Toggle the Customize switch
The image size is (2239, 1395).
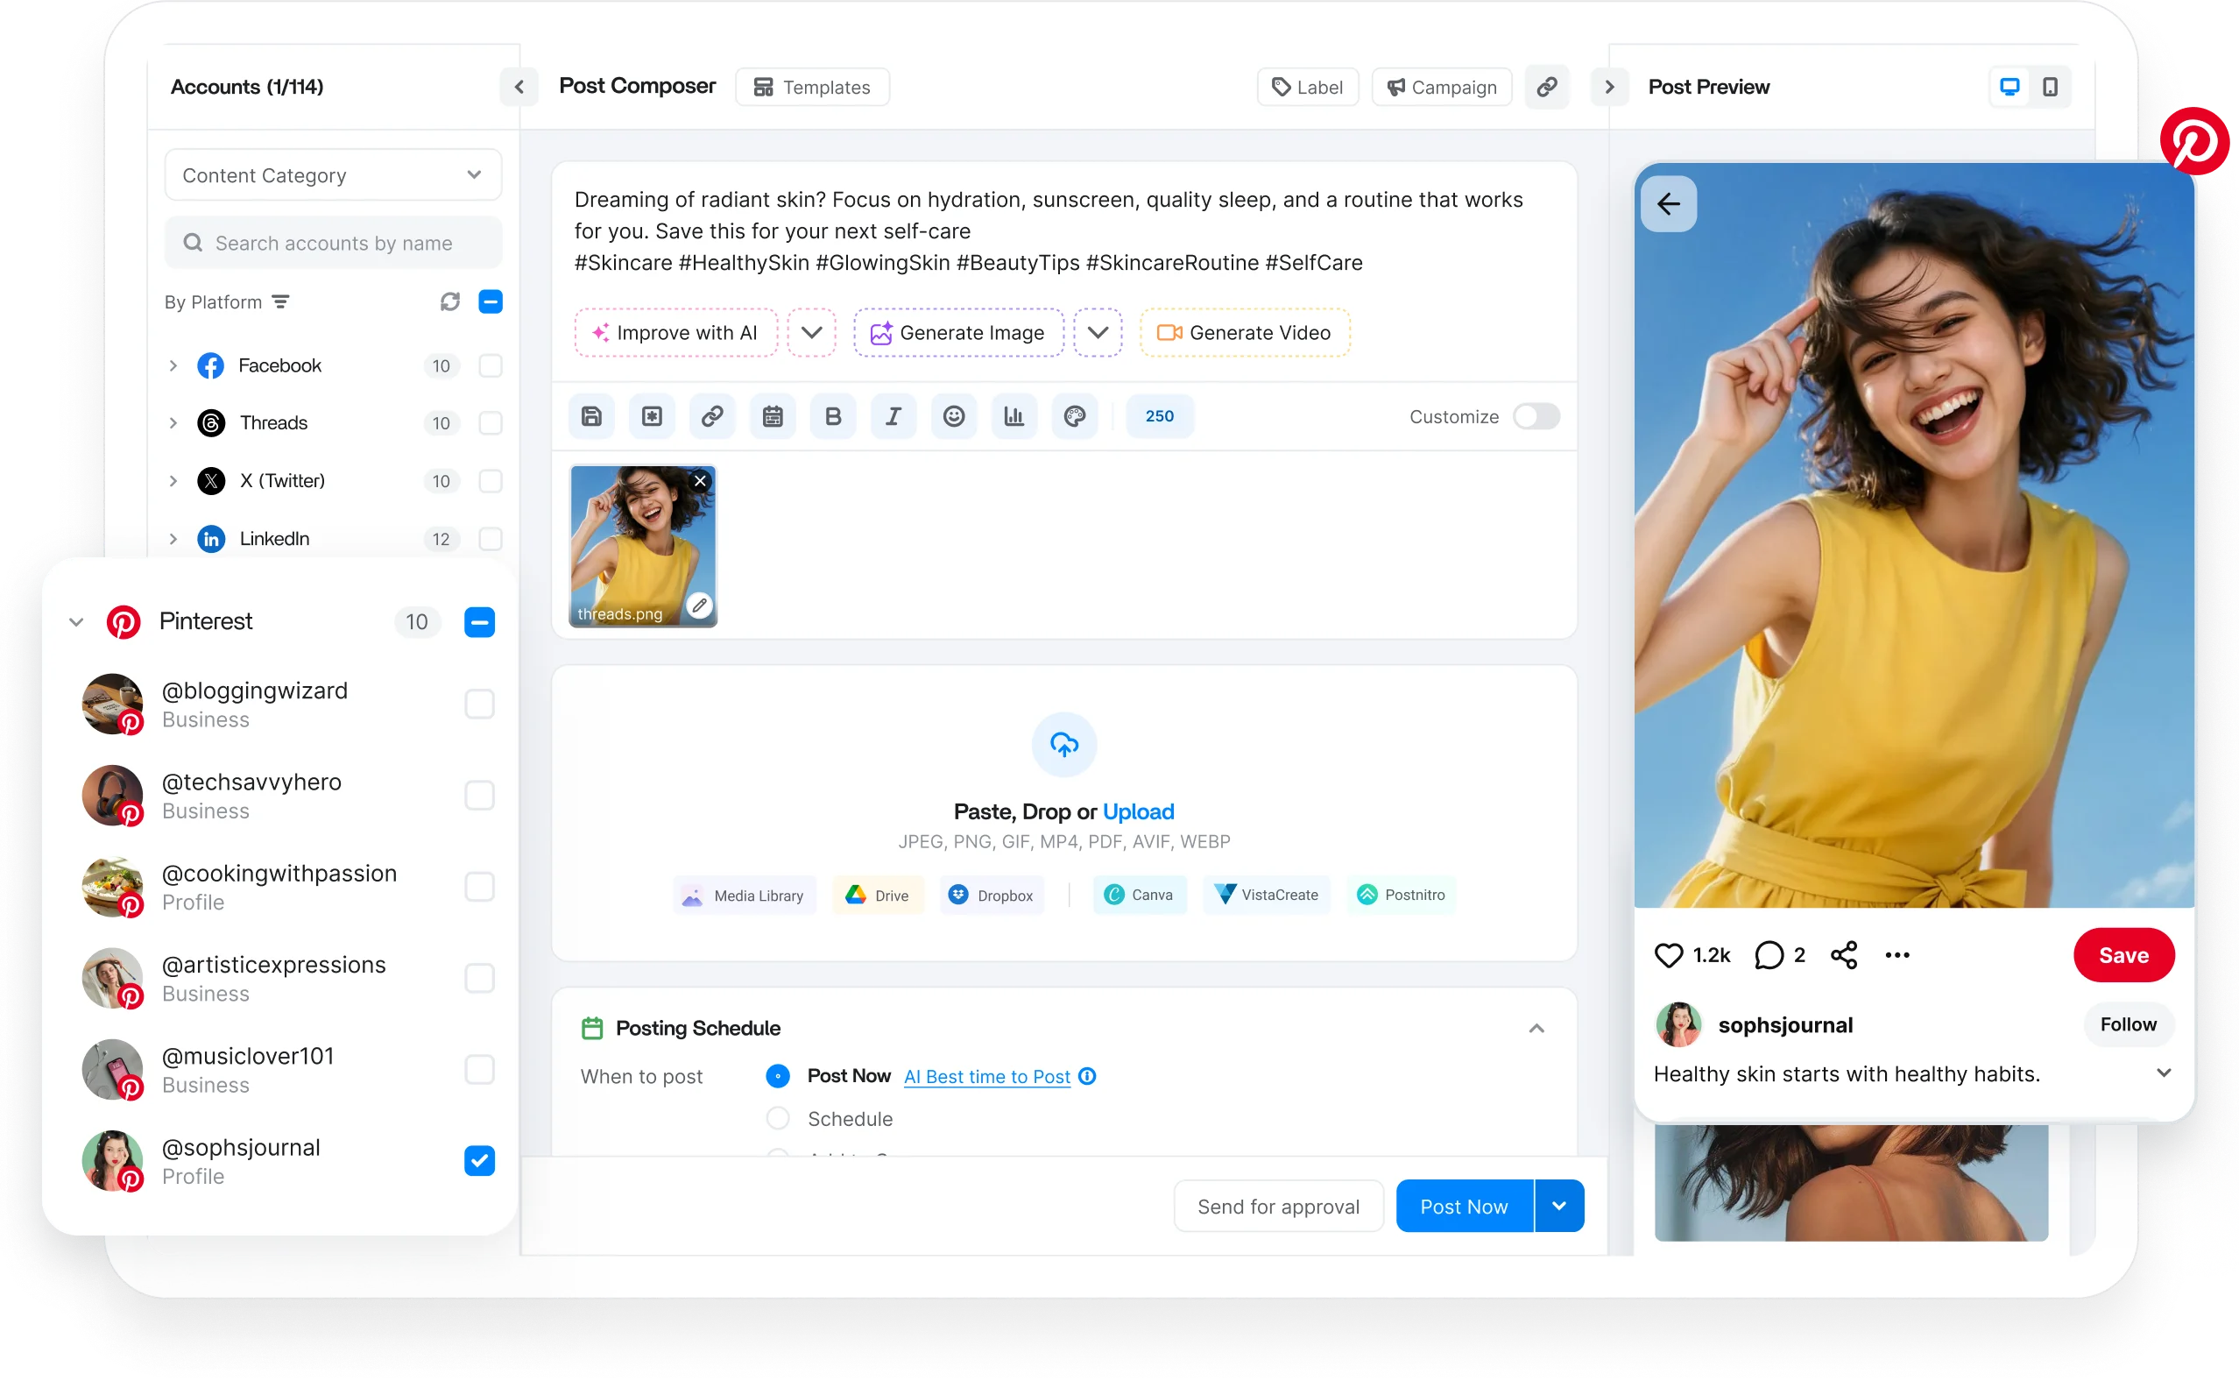[x=1536, y=416]
